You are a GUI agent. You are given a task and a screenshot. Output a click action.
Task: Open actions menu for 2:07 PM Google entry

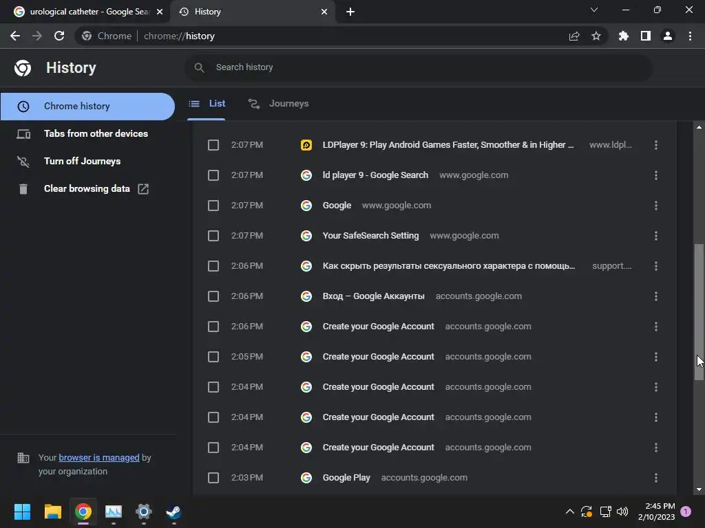click(x=656, y=206)
